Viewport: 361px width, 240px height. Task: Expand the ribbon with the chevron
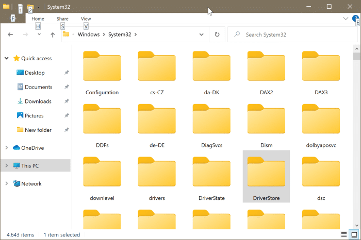[x=346, y=19]
